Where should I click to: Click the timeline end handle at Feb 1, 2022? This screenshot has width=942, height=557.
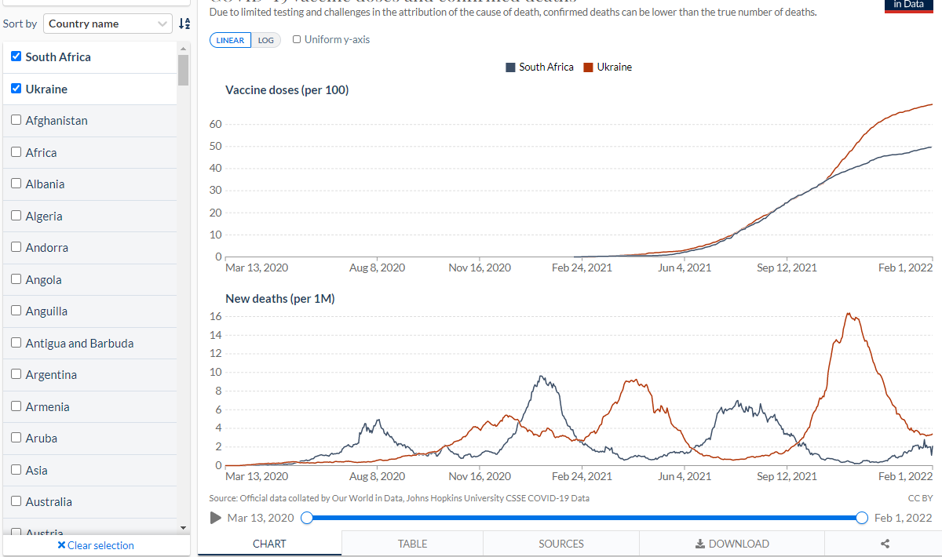[x=862, y=518]
